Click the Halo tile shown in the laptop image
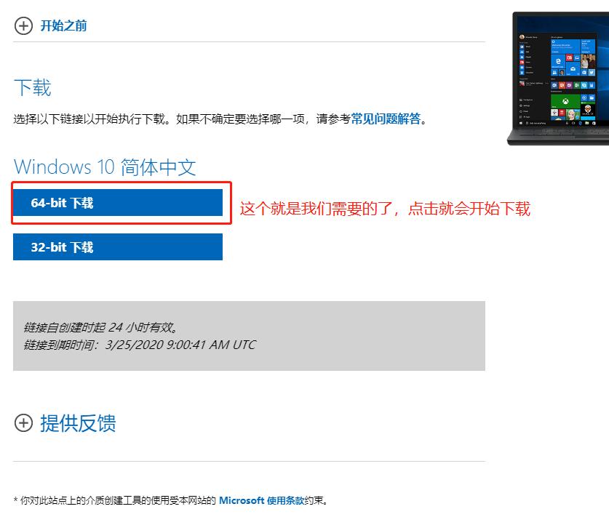This screenshot has height=525, width=609. pos(589,109)
